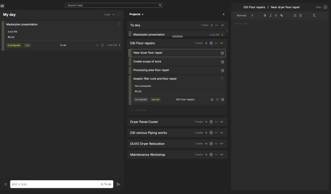Click the 'not started' status tag

141,100
